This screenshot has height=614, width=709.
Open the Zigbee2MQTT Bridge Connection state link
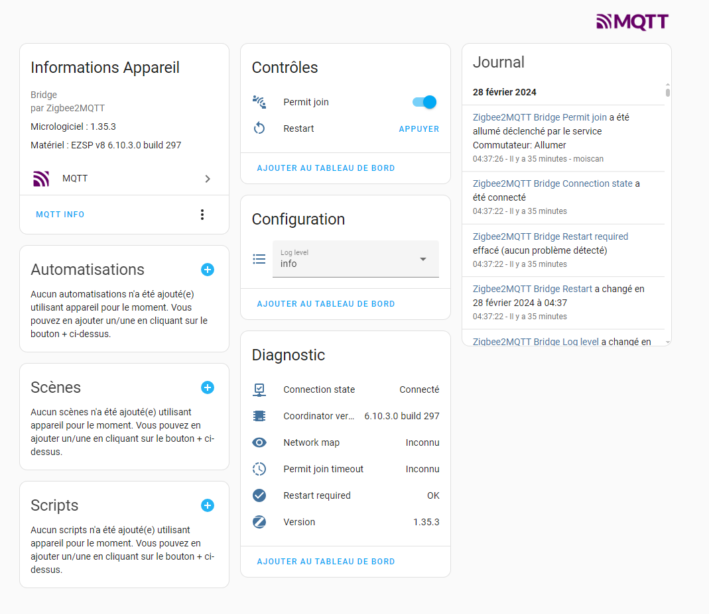coord(552,183)
